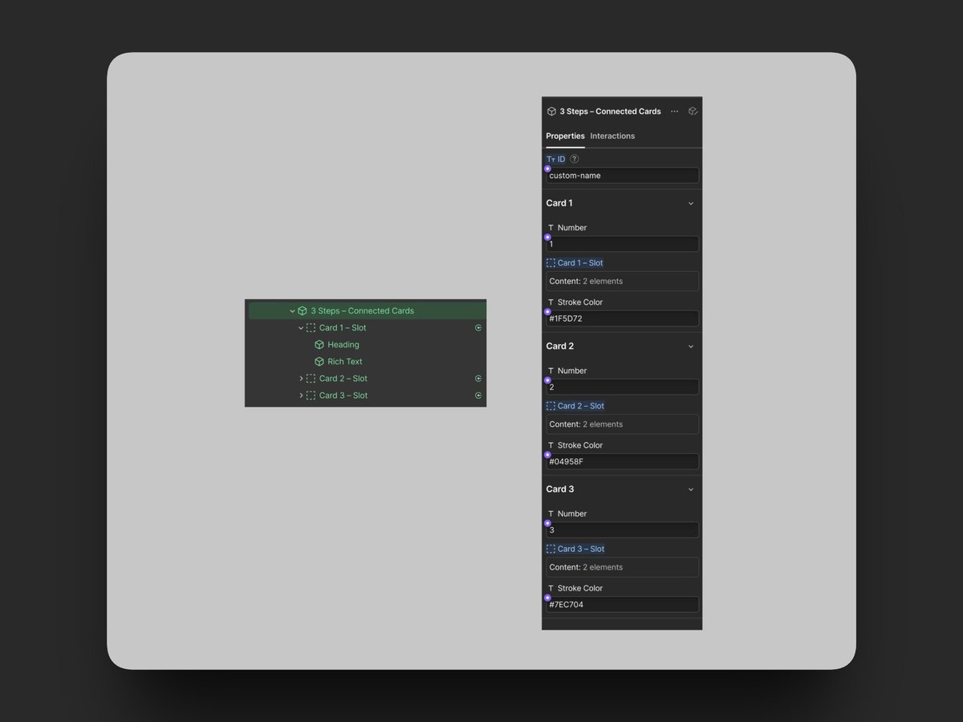This screenshot has width=963, height=722.
Task: Click the Card 3 section heading text
Action: tap(560, 489)
